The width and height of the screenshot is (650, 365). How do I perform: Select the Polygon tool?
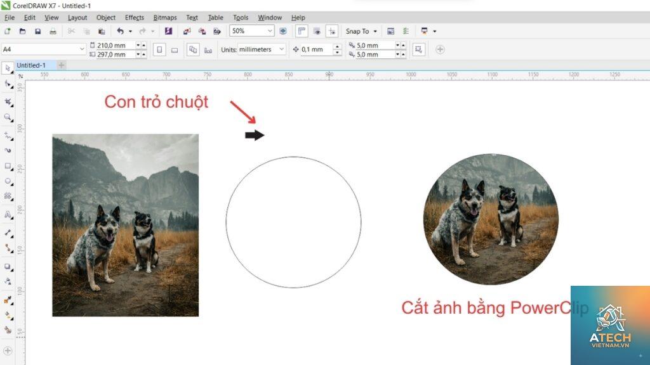pos(8,196)
